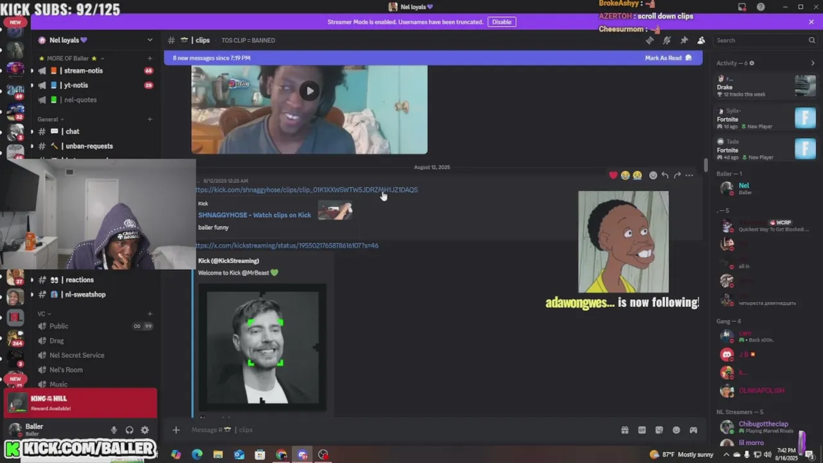
Task: React with the laughing emoji
Action: [625, 175]
